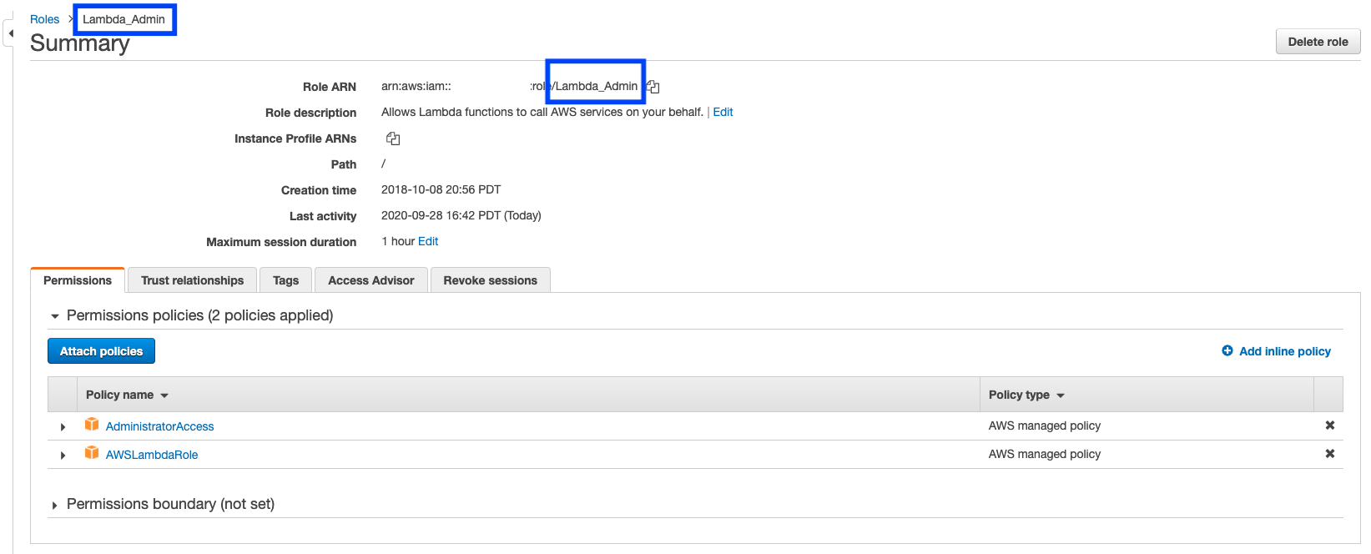
Task: Expand the Permissions boundary section
Action: (x=55, y=505)
